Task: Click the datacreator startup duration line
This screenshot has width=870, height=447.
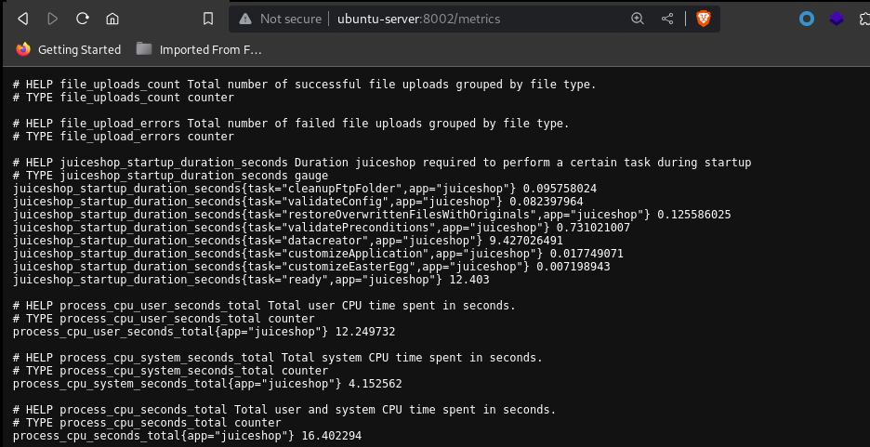Action: coord(288,241)
